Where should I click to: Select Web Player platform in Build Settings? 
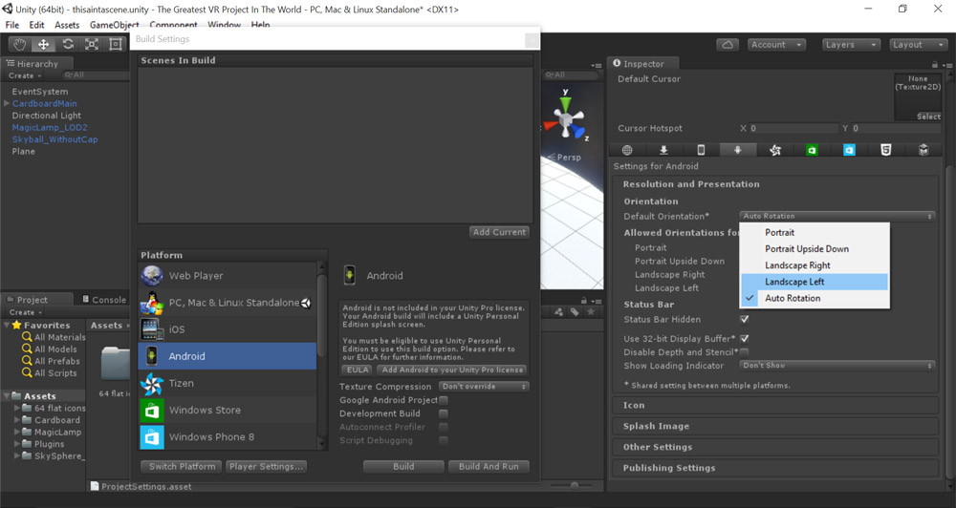[228, 275]
